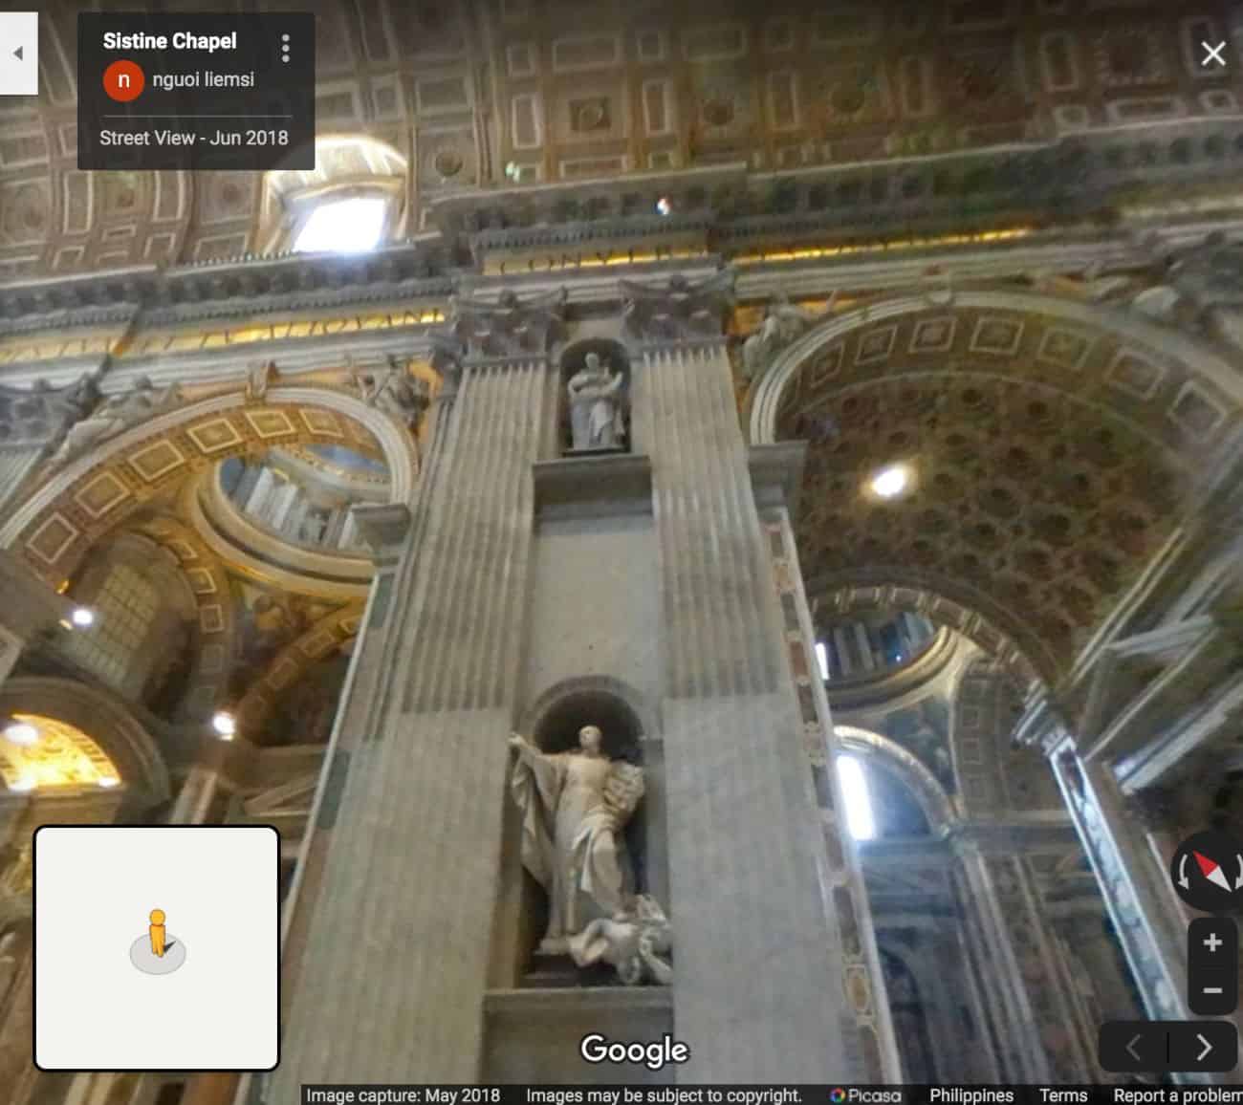Go to next photo with right arrow
The width and height of the screenshot is (1243, 1105).
pyautogui.click(x=1204, y=1048)
